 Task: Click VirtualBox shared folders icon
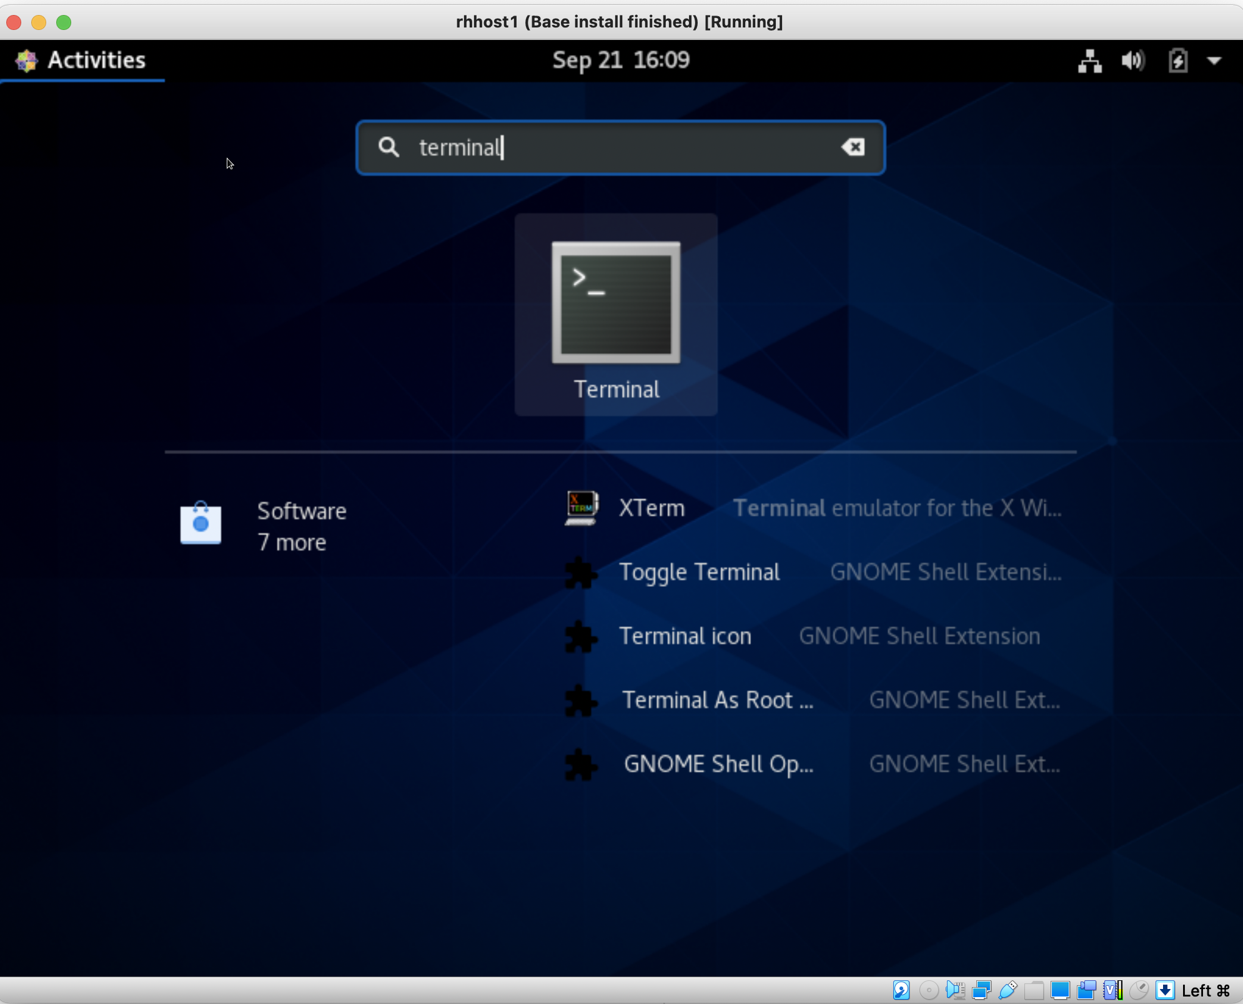pos(1034,990)
